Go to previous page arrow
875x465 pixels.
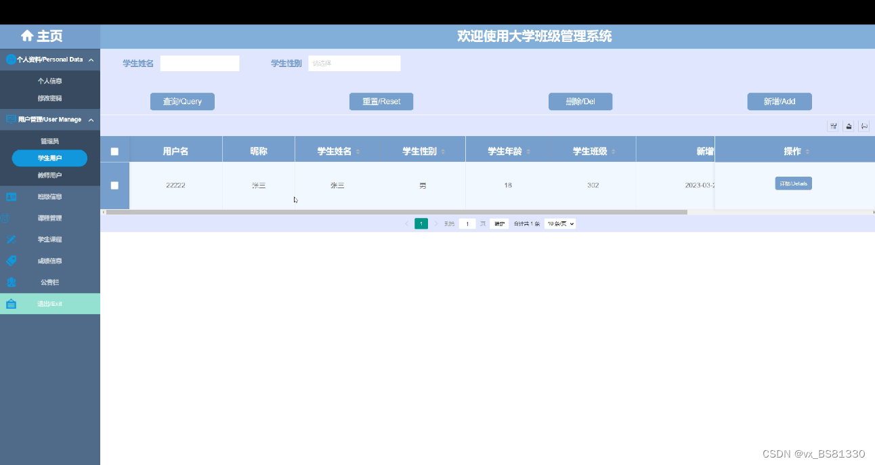click(x=406, y=223)
